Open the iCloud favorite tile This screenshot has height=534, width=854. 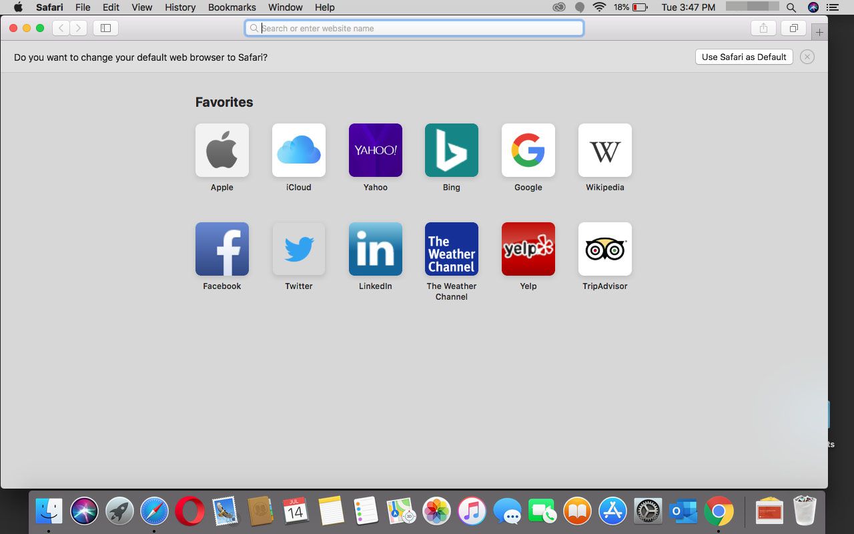[299, 150]
